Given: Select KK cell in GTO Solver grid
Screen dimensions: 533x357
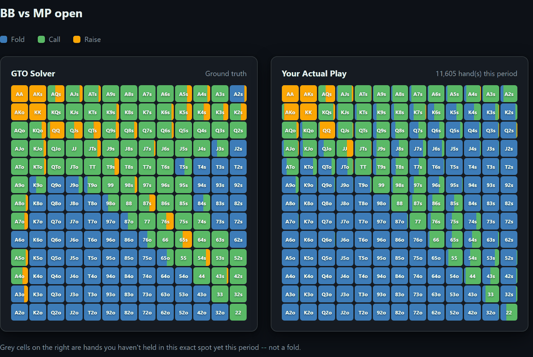Looking at the screenshot, I should (38, 112).
